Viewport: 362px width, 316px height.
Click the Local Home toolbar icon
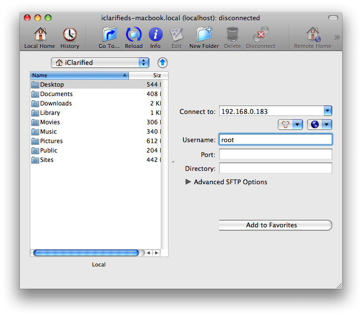40,38
